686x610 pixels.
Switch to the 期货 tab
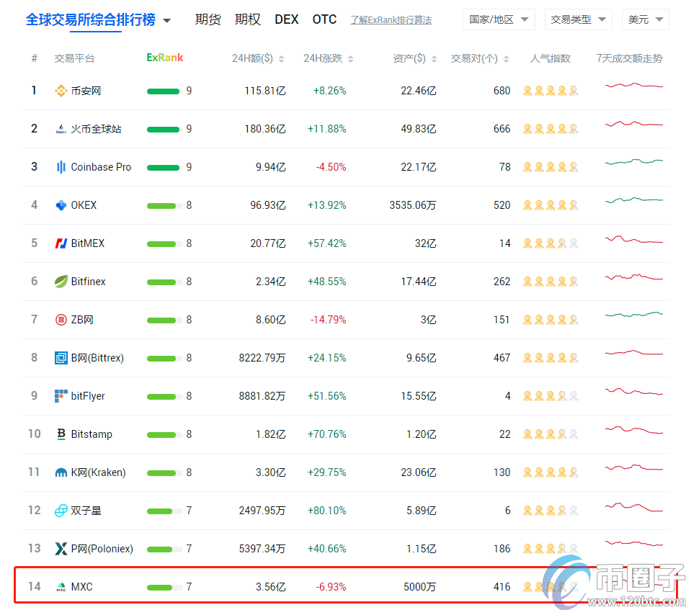pyautogui.click(x=208, y=19)
